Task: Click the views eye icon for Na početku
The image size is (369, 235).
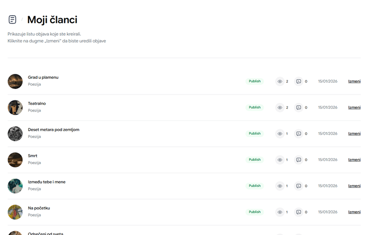Action: point(280,212)
